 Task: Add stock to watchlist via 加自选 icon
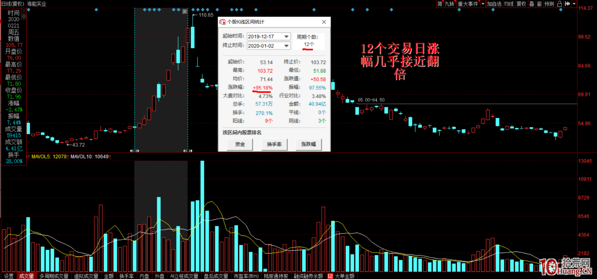[495, 4]
